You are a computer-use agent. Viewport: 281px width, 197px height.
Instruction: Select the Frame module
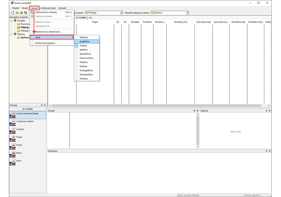click(28, 139)
